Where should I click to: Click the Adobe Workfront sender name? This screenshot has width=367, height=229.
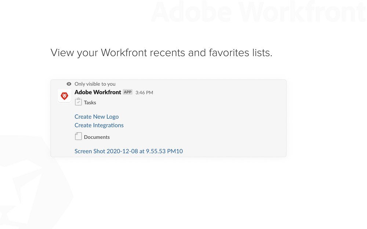pos(98,92)
